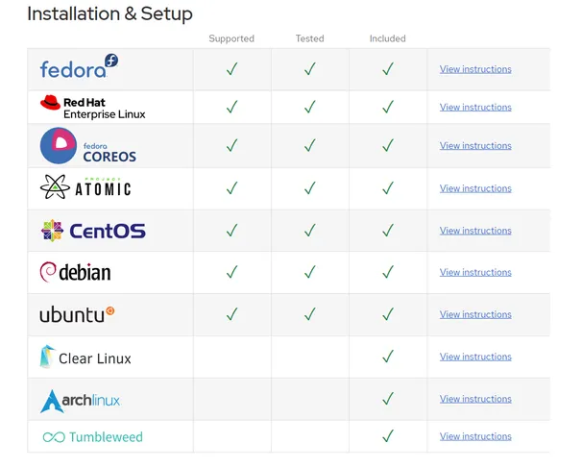
Task: Click the CentOS logo
Action: (93, 231)
